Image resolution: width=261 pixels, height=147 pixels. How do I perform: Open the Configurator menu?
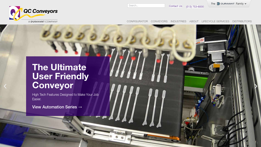click(137, 21)
